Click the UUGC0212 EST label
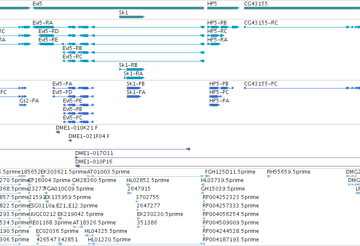 (43, 214)
